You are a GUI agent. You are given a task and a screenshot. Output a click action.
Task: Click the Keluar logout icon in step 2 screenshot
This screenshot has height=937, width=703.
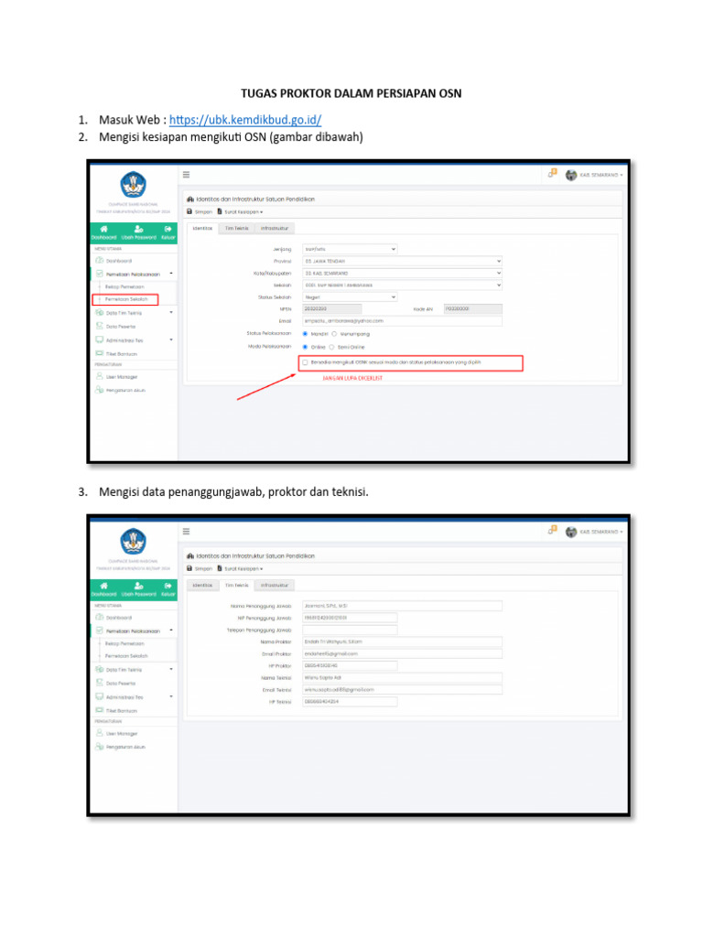[x=168, y=229]
